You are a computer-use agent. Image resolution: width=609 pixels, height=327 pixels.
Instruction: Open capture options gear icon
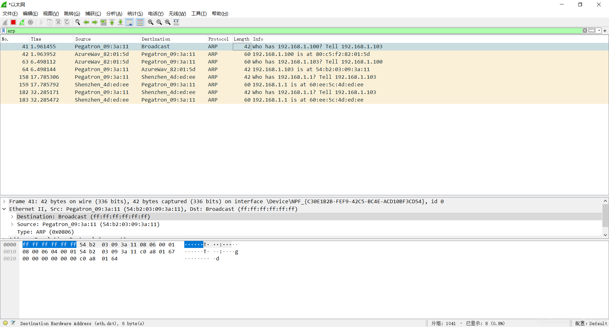30,22
